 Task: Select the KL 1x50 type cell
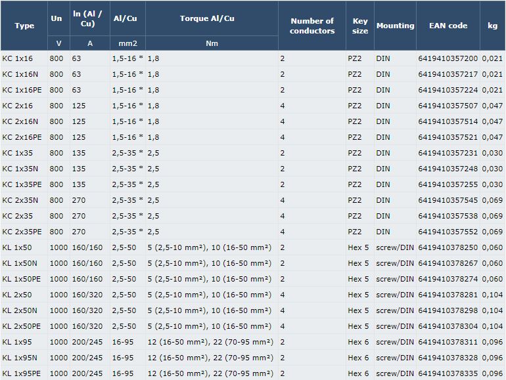click(17, 247)
